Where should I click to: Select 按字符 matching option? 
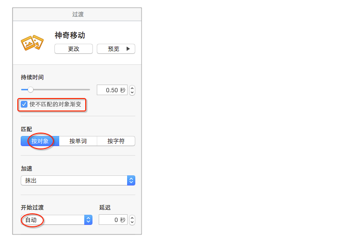pos(116,141)
